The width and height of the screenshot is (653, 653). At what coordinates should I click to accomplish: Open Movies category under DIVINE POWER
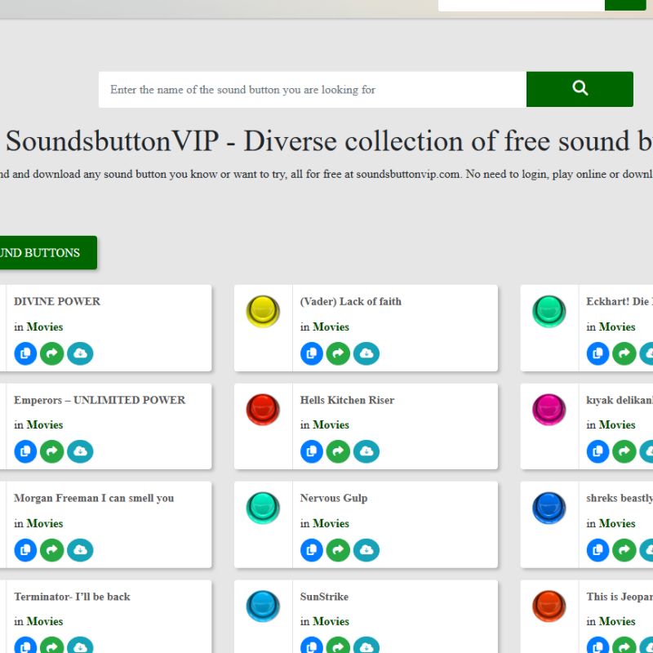tap(45, 327)
